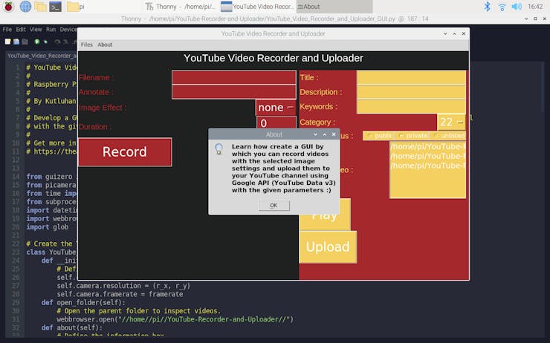This screenshot has height=343, width=550.
Task: Click OK in the About dialog
Action: (274, 206)
